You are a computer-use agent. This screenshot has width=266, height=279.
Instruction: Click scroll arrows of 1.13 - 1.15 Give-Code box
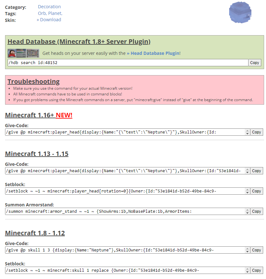coord(247,171)
